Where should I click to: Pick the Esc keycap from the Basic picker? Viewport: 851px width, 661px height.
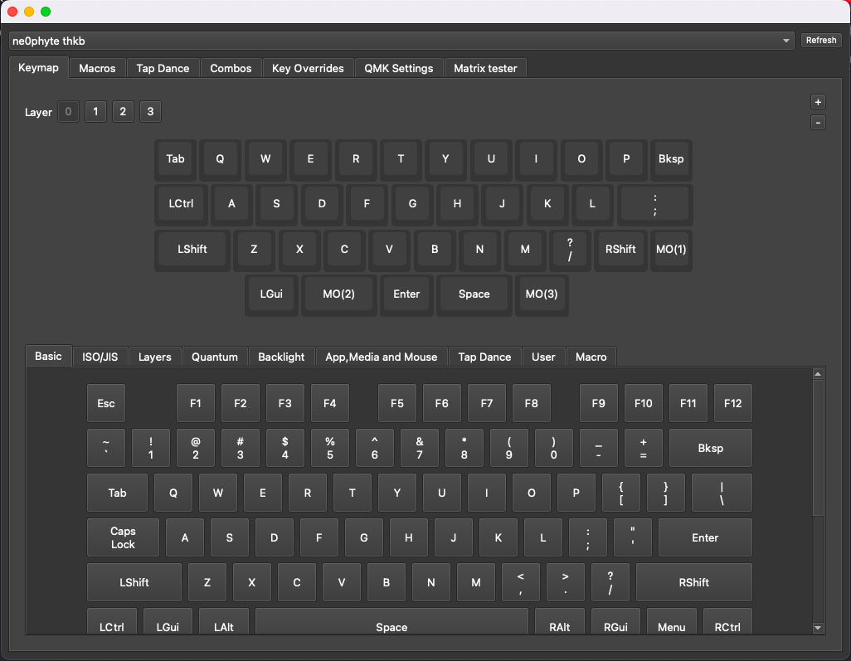pyautogui.click(x=105, y=403)
